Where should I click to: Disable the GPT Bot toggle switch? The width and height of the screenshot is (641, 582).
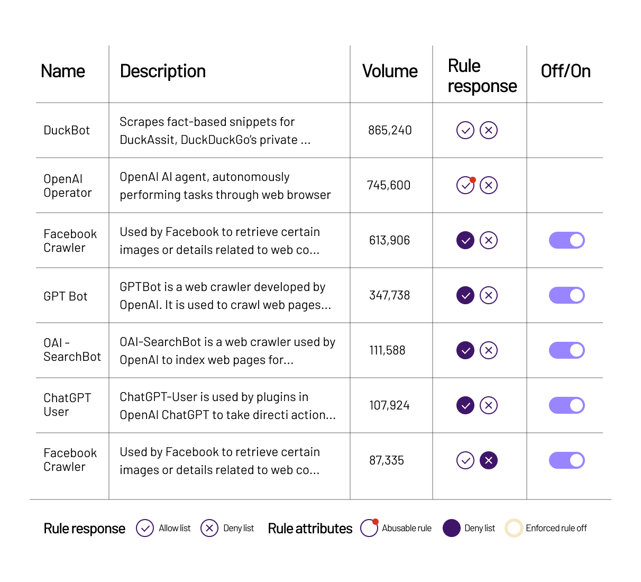pyautogui.click(x=567, y=295)
